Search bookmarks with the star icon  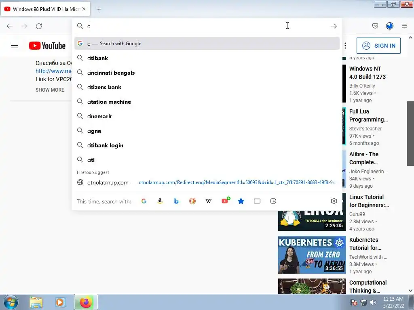241,201
